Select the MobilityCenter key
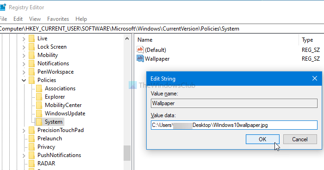The width and height of the screenshot is (324, 170). [x=63, y=105]
